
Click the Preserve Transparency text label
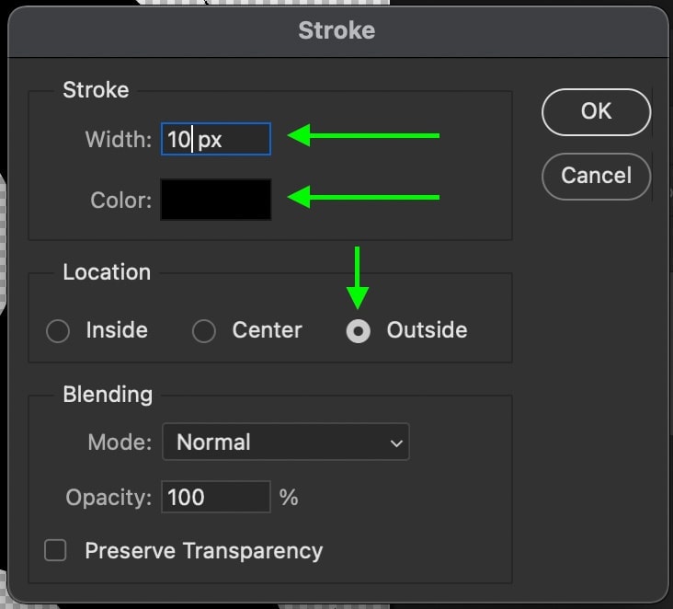204,551
